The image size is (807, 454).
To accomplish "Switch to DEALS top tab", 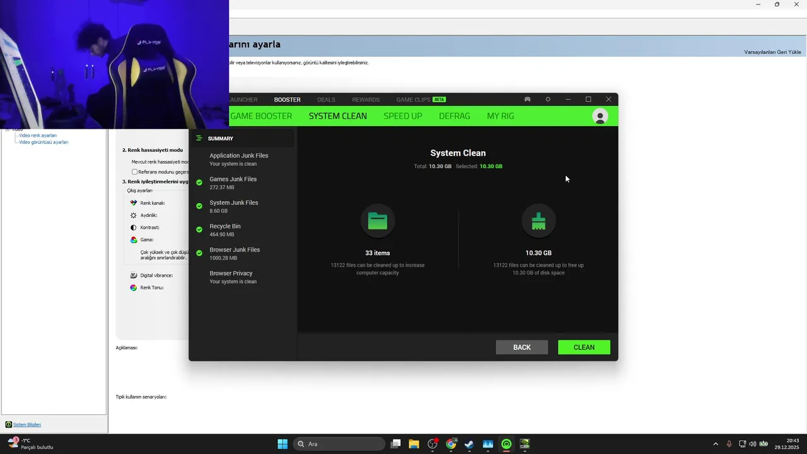I will pyautogui.click(x=326, y=100).
